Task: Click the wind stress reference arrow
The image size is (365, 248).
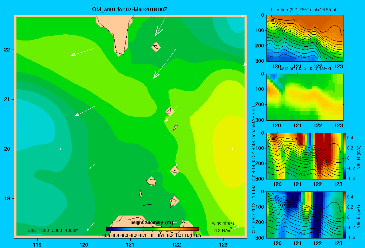Action: pyautogui.click(x=224, y=227)
